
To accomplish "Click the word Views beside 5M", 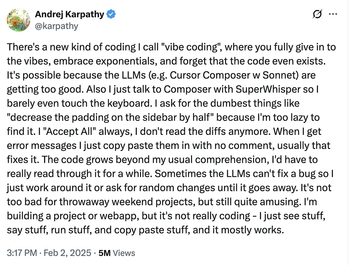I will pos(124,253).
